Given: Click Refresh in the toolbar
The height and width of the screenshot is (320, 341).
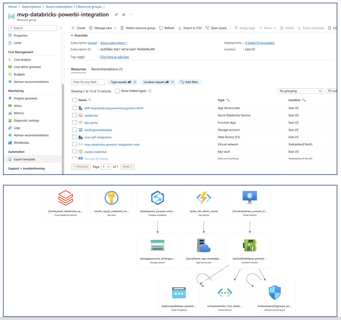Looking at the screenshot, I should click(x=167, y=28).
